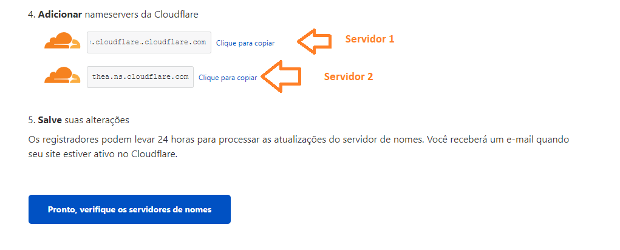620x250 pixels.
Task: Click the bold Adicionar word in step 4
Action: click(60, 15)
